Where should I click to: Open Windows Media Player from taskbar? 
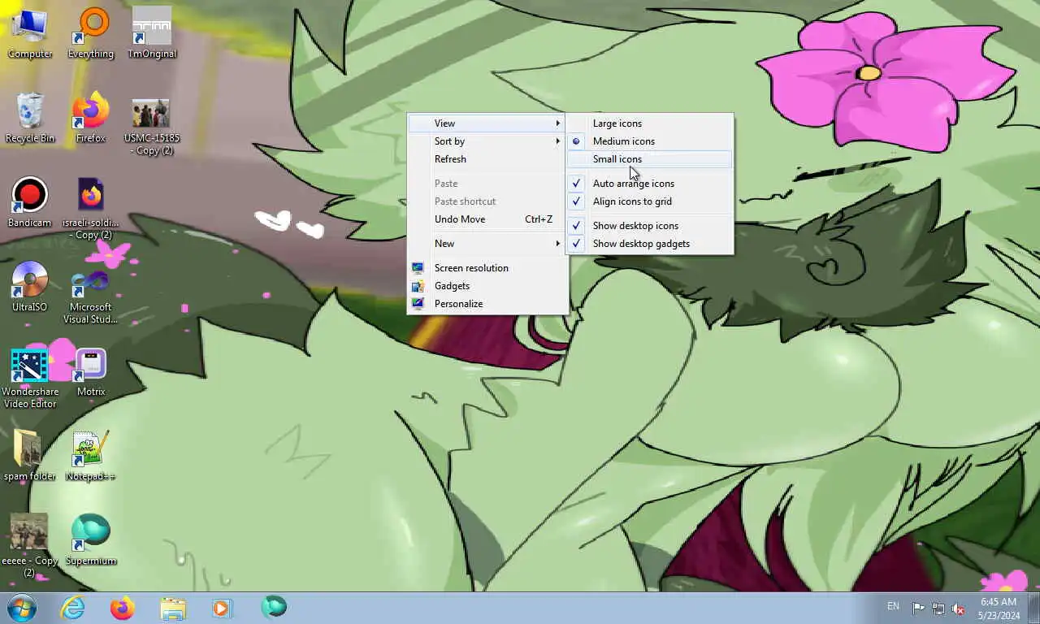click(222, 608)
